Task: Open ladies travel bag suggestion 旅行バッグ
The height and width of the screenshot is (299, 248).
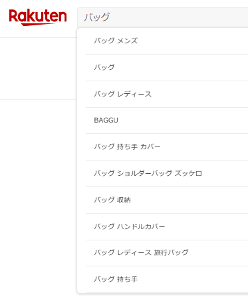Action: [x=167, y=253]
